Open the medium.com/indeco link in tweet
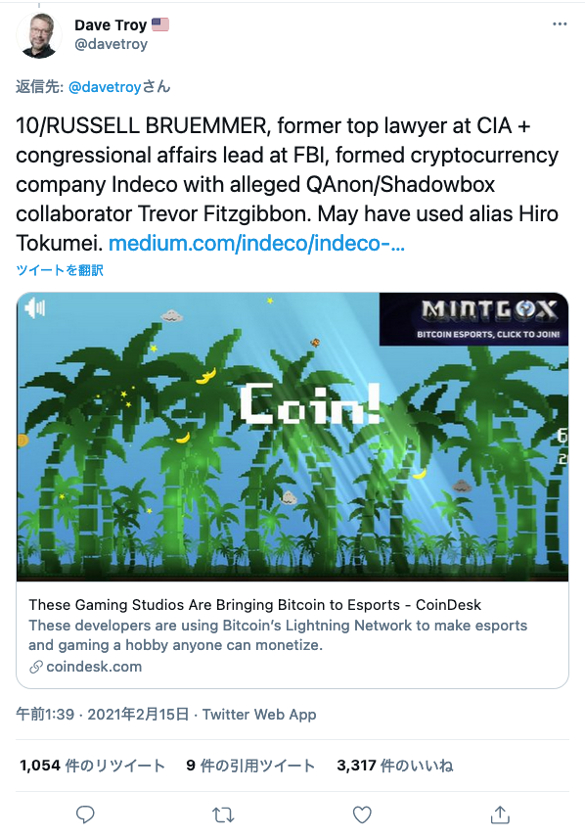The image size is (585, 837). (x=256, y=244)
